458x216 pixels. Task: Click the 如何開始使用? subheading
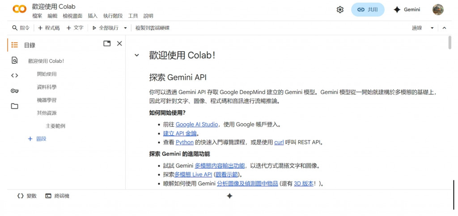[167, 113]
